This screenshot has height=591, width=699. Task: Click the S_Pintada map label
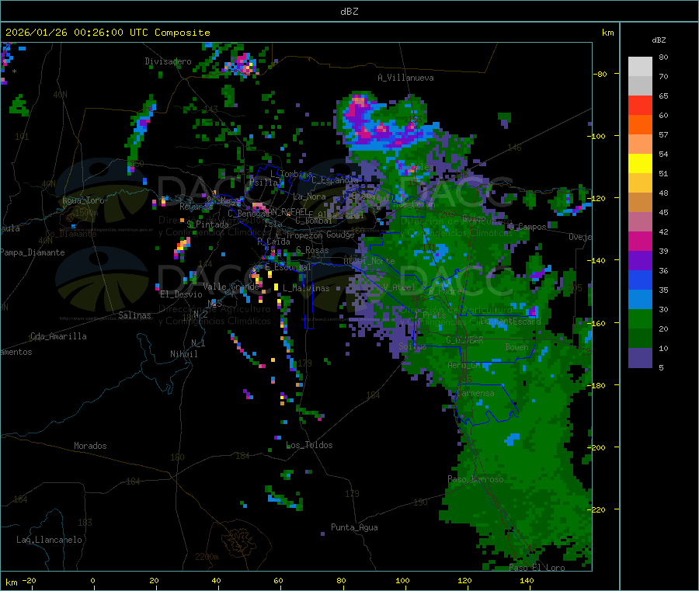click(x=207, y=224)
